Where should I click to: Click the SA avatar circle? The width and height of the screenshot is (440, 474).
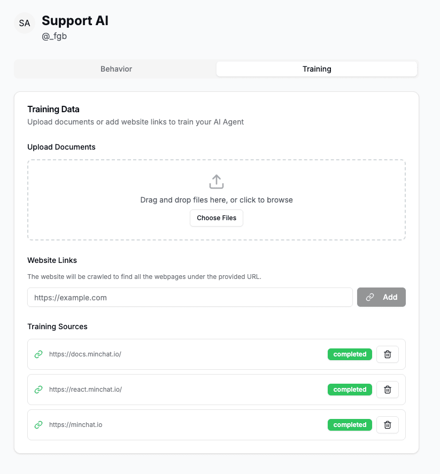pos(24,23)
